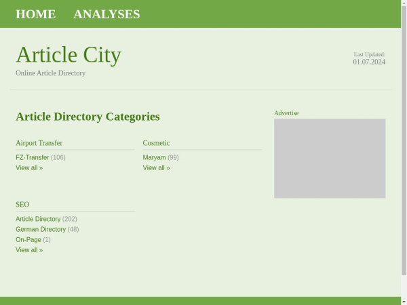Click the Article Directory Categories heading
Image resolution: width=407 pixels, height=305 pixels.
[x=88, y=117]
